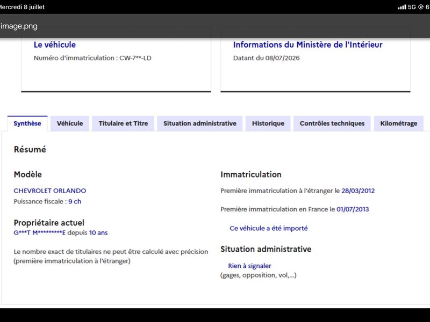The image size is (430, 322).
Task: Click the Puissance fiscale 9 ch value
Action: point(75,202)
